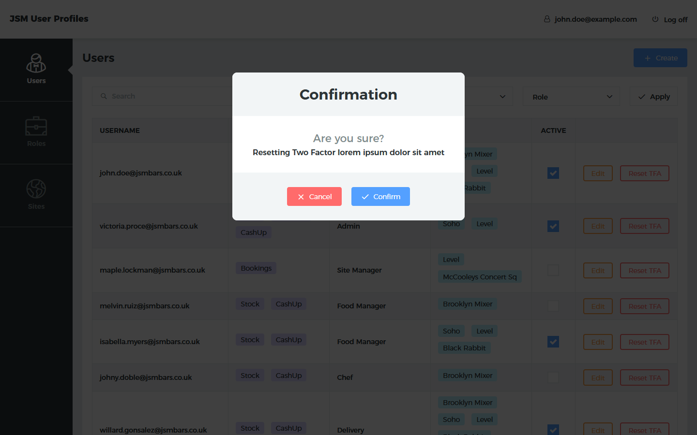The image size is (697, 435).
Task: Enable Active checkbox for maple.lockman@jsmbars.co.uk
Action: [x=553, y=270]
